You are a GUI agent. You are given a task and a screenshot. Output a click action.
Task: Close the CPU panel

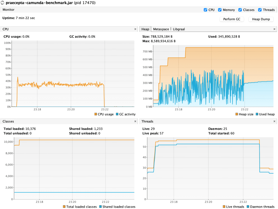pyautogui.click(x=135, y=29)
